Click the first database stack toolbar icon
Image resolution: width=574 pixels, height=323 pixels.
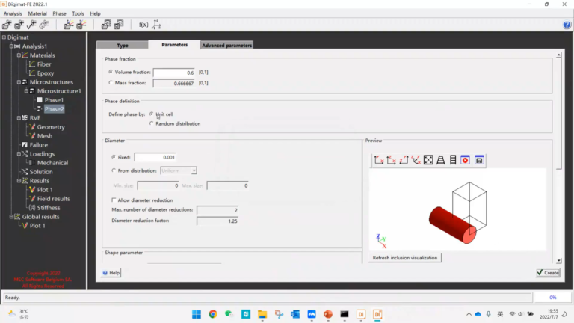pos(106,25)
